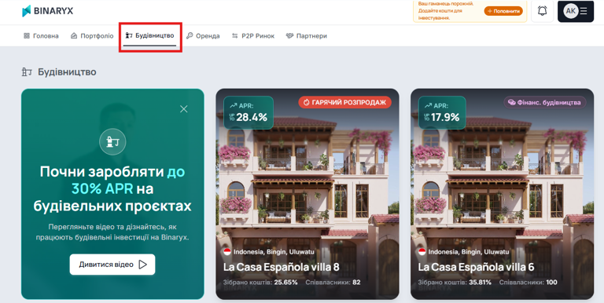Click the Почни заробляти promo headline
Image resolution: width=604 pixels, height=303 pixels.
point(112,189)
